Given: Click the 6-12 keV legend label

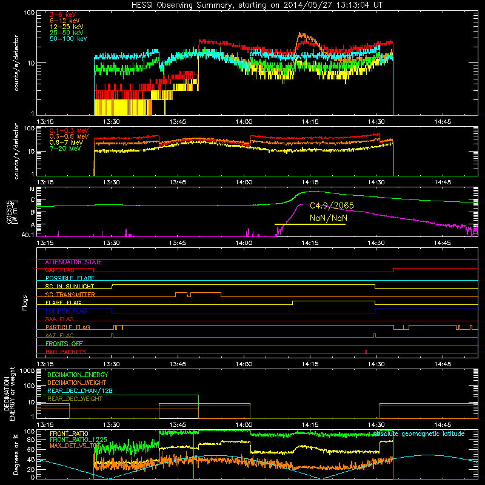Looking at the screenshot, I should pos(65,21).
